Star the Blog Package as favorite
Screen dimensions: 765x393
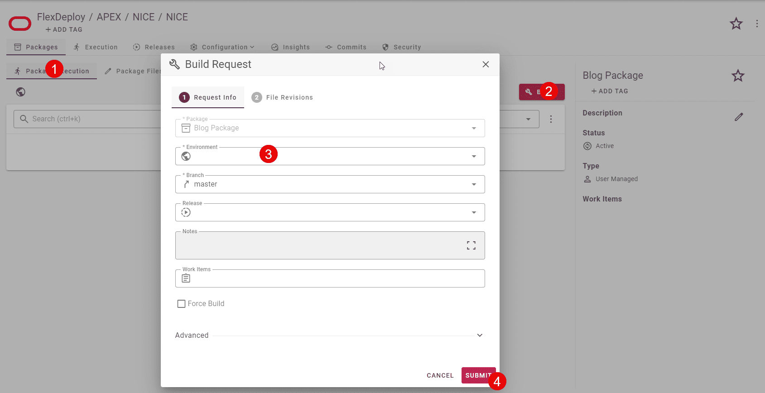coord(738,76)
